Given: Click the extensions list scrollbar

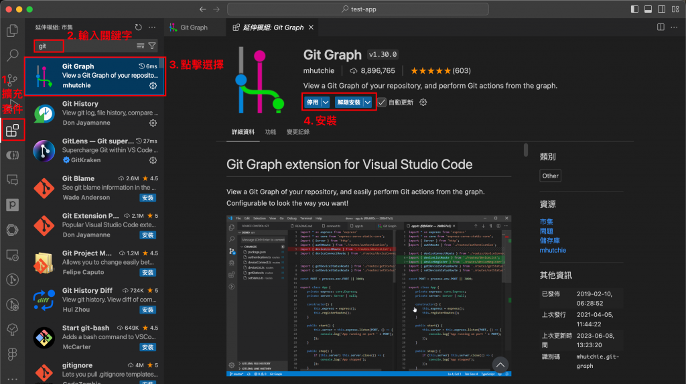Looking at the screenshot, I should [x=161, y=64].
